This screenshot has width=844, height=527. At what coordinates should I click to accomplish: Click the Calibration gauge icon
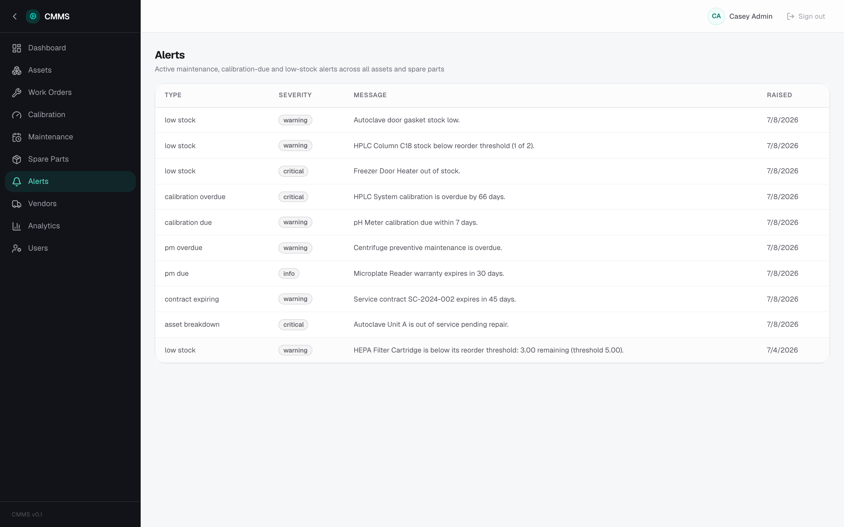17,115
